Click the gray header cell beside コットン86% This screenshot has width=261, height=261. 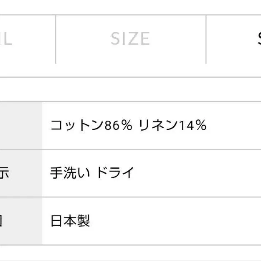pos(21,126)
